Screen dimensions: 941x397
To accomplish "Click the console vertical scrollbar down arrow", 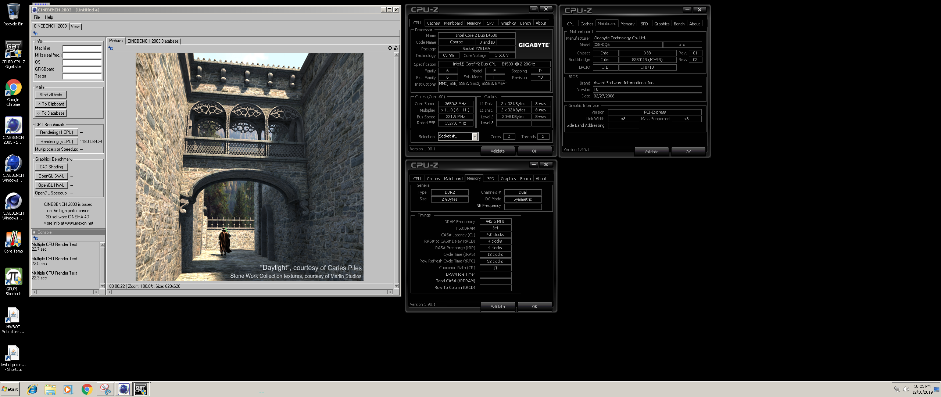I will 102,286.
